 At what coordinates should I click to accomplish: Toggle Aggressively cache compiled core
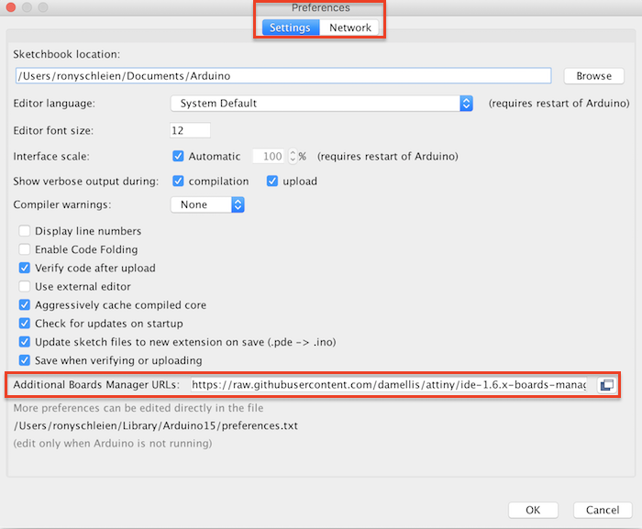click(25, 305)
